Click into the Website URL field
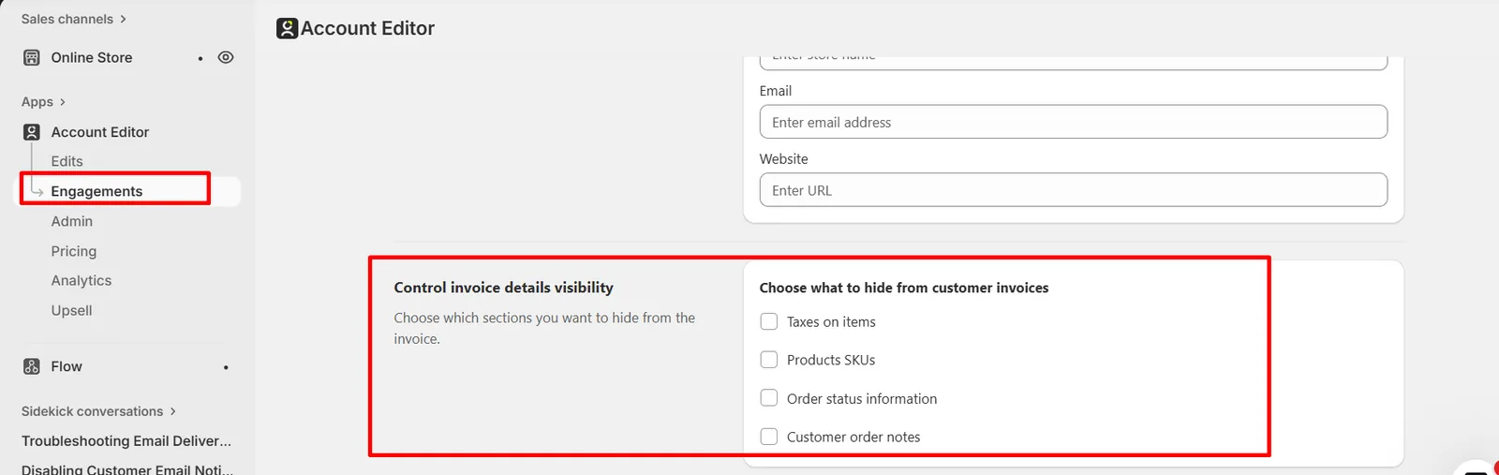 point(1074,190)
